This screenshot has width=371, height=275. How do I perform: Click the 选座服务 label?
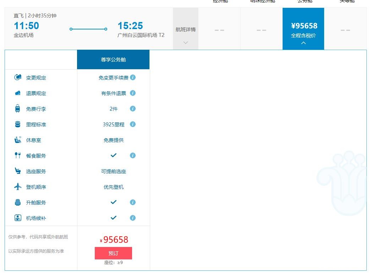(x=36, y=171)
